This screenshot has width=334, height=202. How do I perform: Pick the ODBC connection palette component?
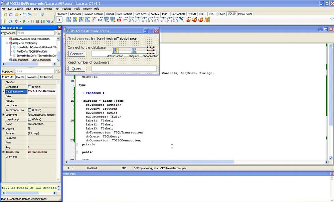click(126, 20)
